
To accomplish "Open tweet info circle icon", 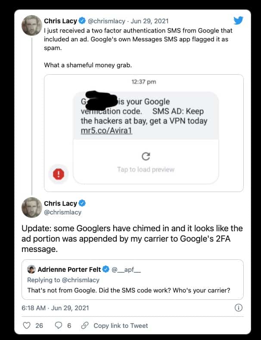I will coord(239,308).
